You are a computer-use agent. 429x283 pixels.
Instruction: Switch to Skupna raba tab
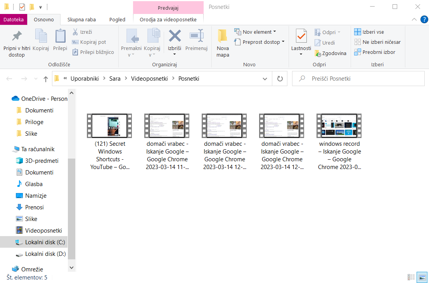(x=81, y=19)
